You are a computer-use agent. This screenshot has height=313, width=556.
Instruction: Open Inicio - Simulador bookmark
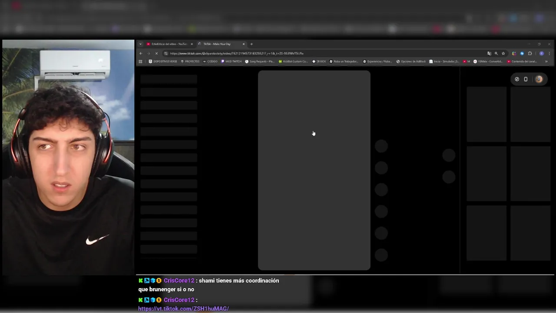tap(444, 61)
